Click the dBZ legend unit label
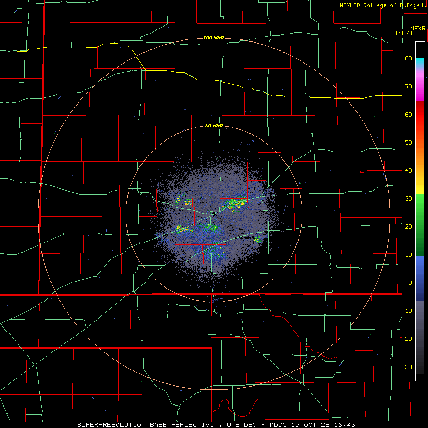Screen dimensions: 428x428 404,33
